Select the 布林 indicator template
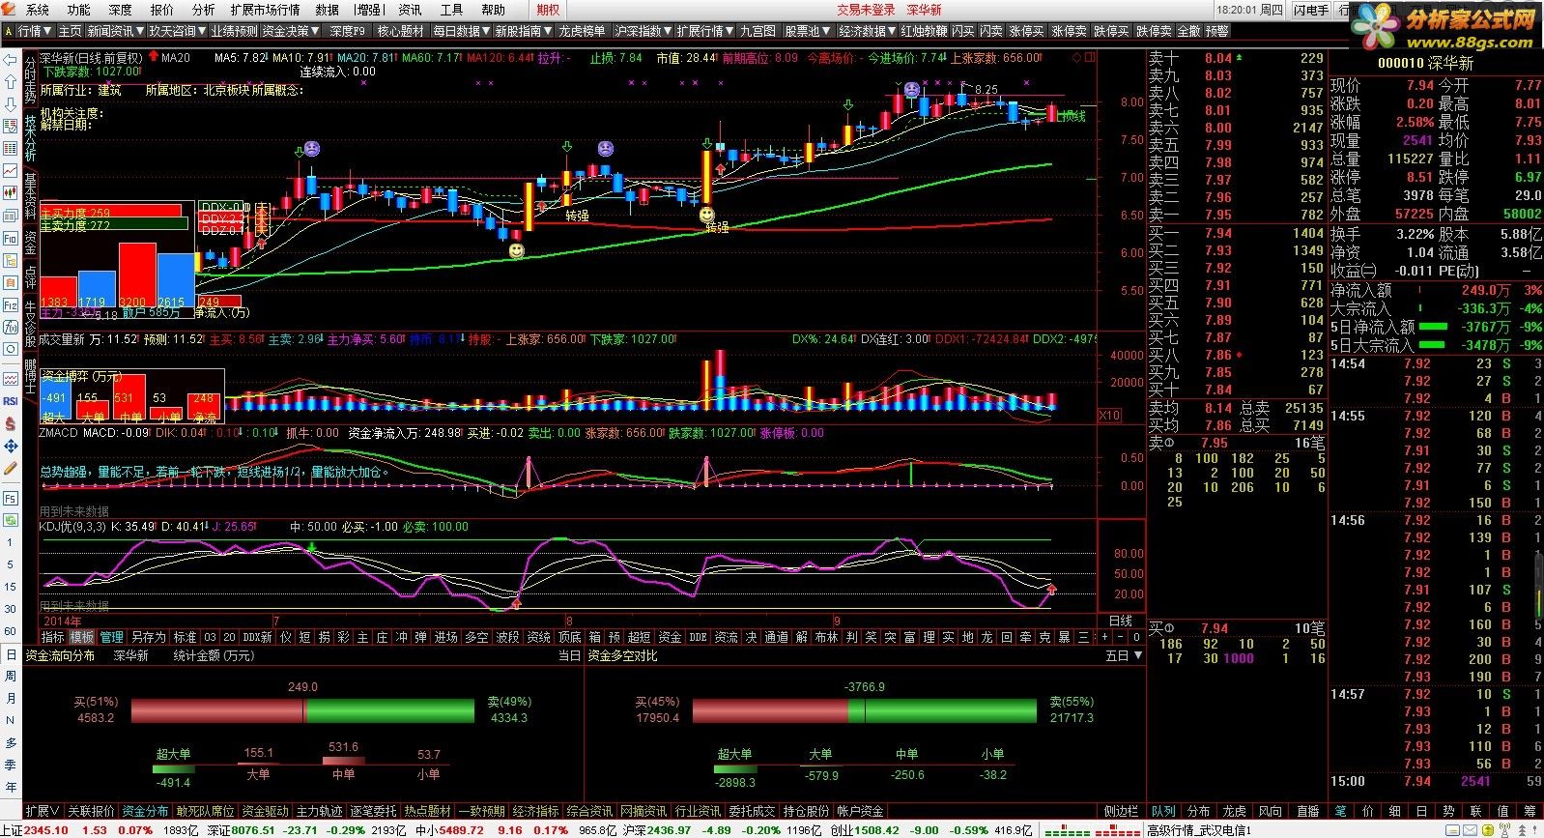The height and width of the screenshot is (838, 1544). click(x=826, y=637)
